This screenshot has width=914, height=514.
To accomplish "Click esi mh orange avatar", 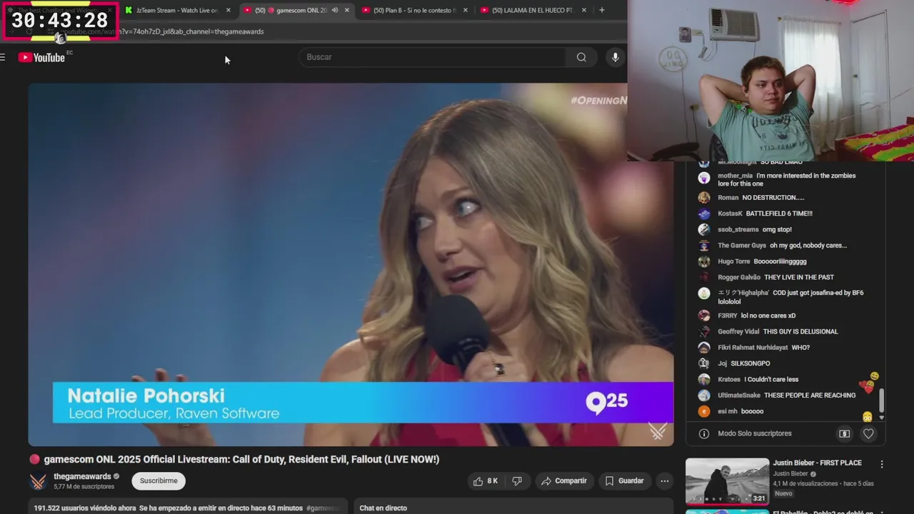I will click(704, 411).
